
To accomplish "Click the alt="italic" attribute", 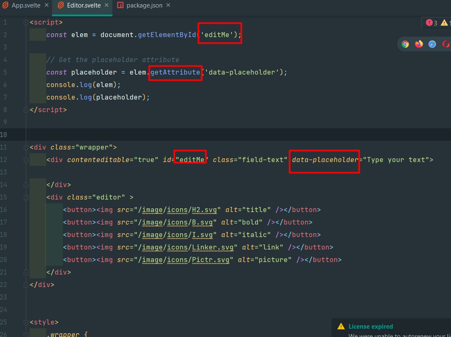I will pyautogui.click(x=246, y=235).
